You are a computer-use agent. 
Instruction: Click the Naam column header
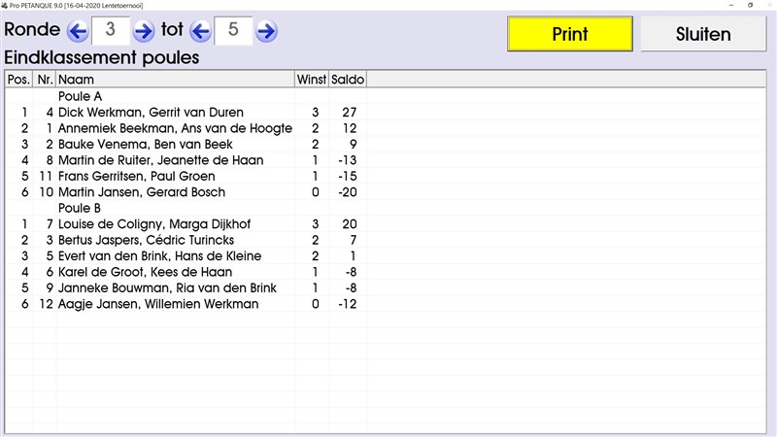(x=175, y=80)
